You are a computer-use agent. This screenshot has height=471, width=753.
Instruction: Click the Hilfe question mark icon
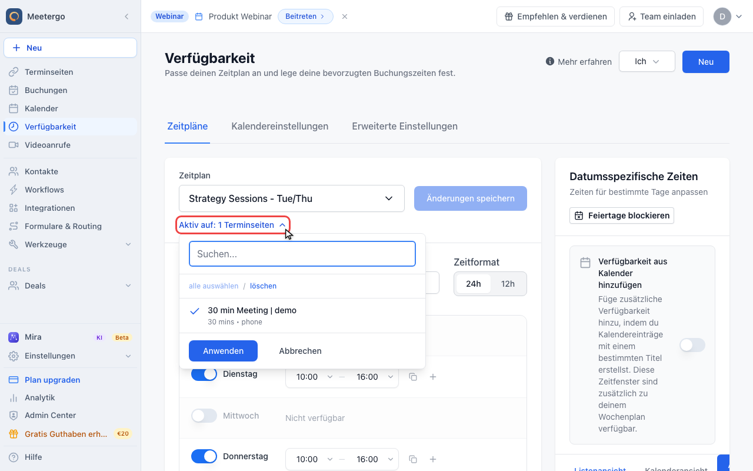[14, 457]
